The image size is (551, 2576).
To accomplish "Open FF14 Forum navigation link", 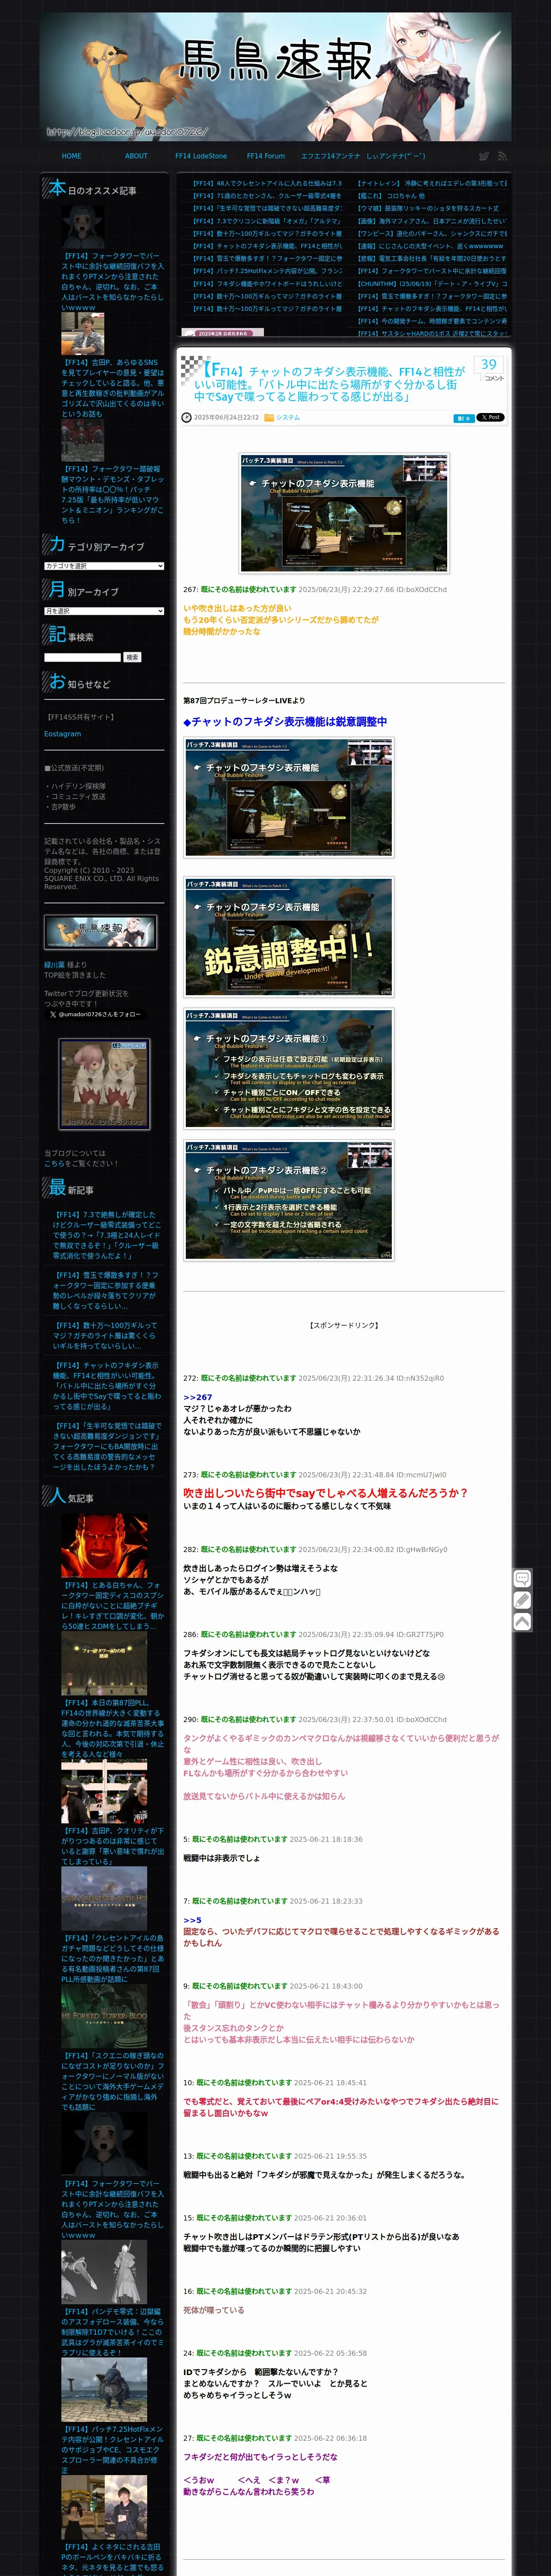I will (x=266, y=156).
